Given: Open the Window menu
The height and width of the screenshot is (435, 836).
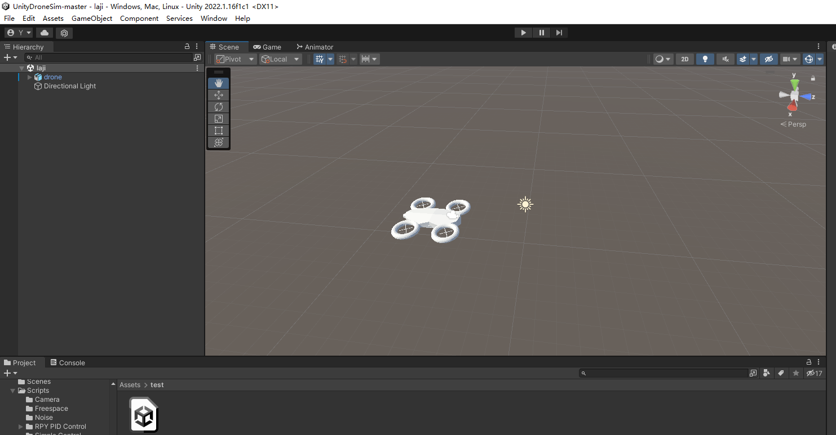Looking at the screenshot, I should [214, 18].
